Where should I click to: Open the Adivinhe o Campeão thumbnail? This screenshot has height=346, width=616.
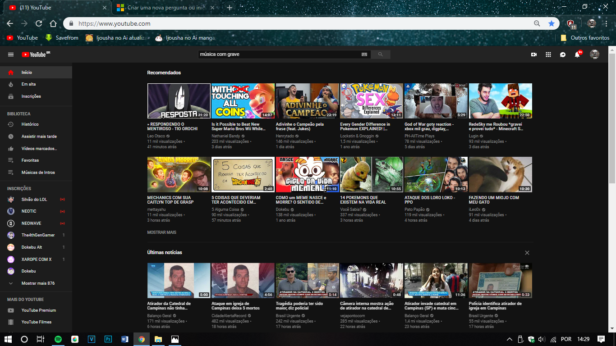(307, 101)
